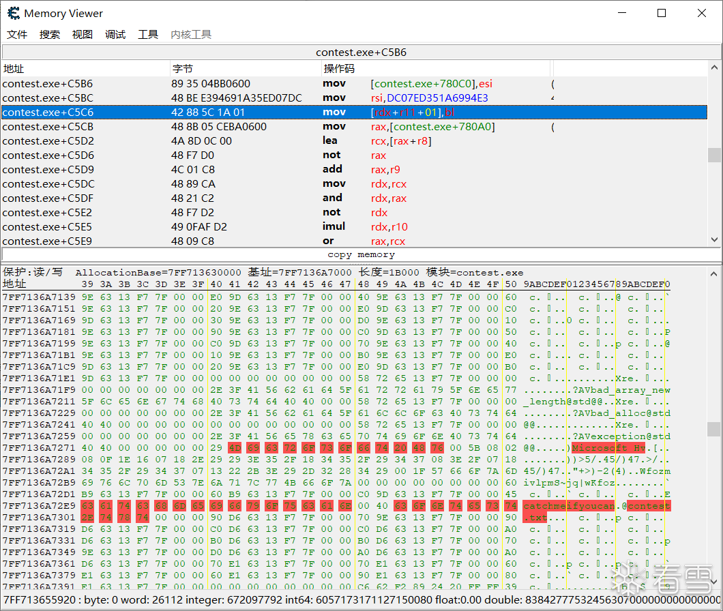Image resolution: width=723 pixels, height=611 pixels.
Task: Click the contest.exe+C5B6 address header bar
Action: pyautogui.click(x=361, y=52)
